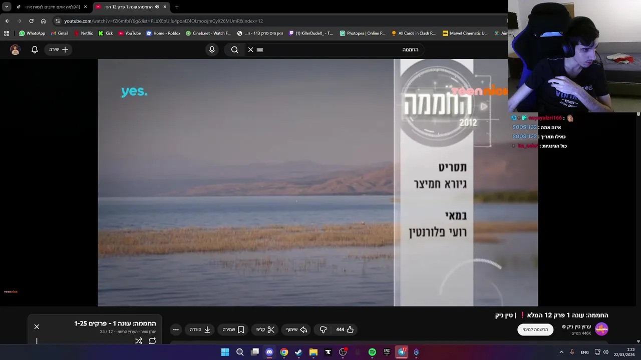Toggle playlist loop
The image size is (641, 360).
(152, 341)
